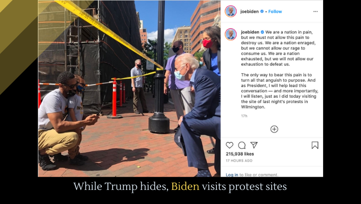Viewport: 361px width, 204px height.
Task: Click the 17h time under the caption
Action: click(x=244, y=116)
